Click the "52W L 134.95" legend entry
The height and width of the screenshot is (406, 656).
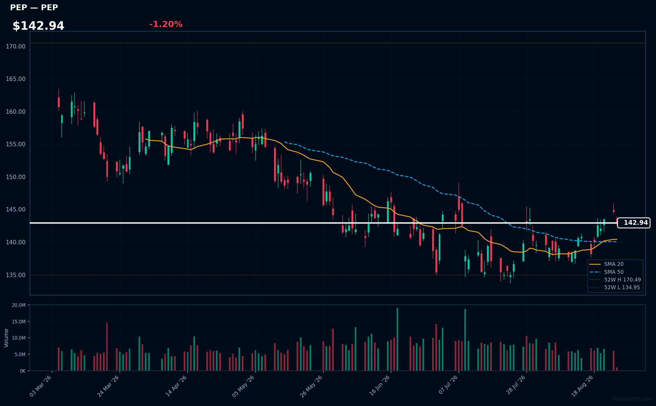coord(615,288)
